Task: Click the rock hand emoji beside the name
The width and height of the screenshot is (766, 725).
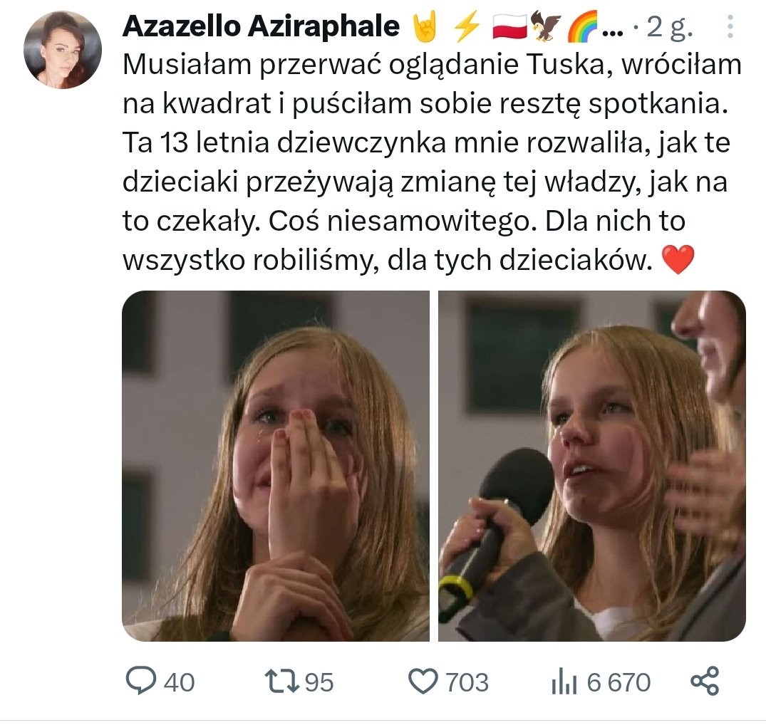Action: (x=425, y=27)
